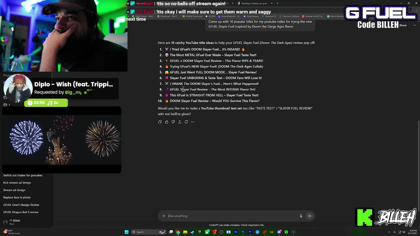Image resolution: width=420 pixels, height=236 pixels.
Task: Give thumbs up on the response
Action: coord(167,122)
